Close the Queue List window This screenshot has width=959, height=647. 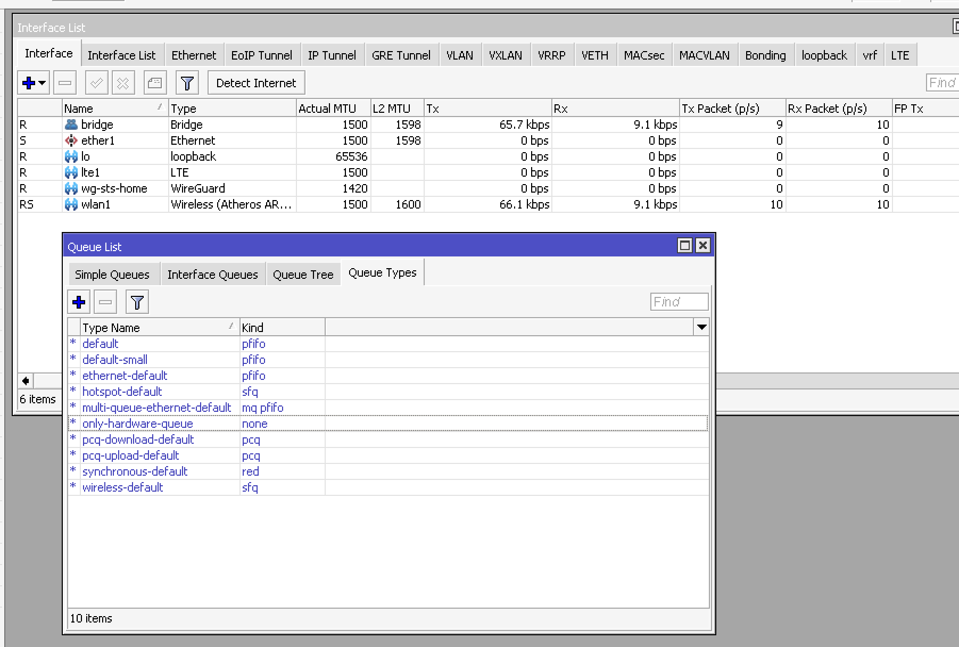[x=703, y=245]
